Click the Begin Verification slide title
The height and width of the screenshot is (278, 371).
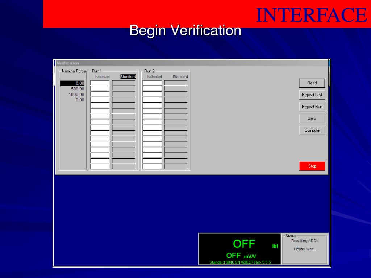pyautogui.click(x=185, y=30)
